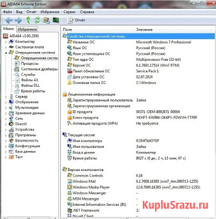The width and height of the screenshot is (216, 219).
Task: Click the Тест icon in the tree
Action: pos(11,157)
